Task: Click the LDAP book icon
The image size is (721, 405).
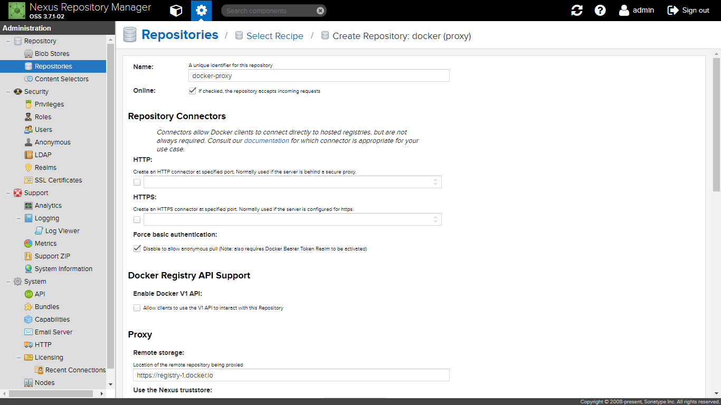Action: tap(29, 155)
